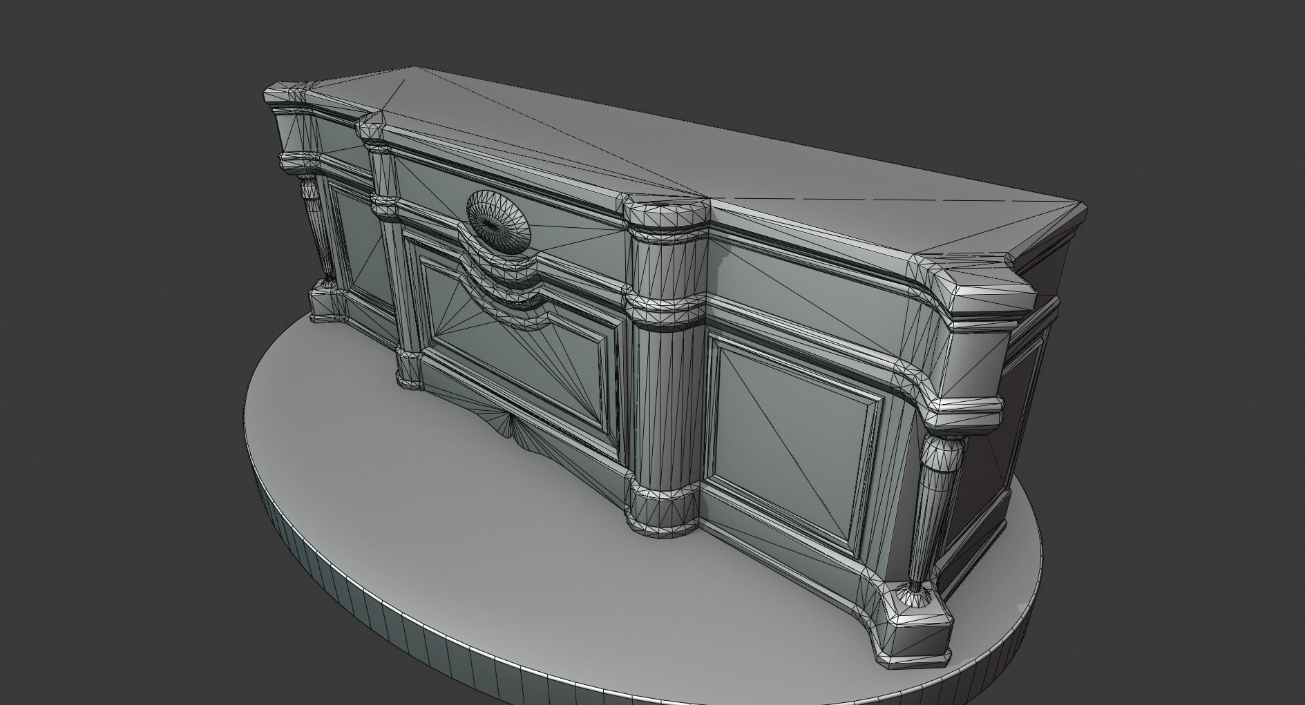Select the large central fluted column

pyautogui.click(x=667, y=366)
